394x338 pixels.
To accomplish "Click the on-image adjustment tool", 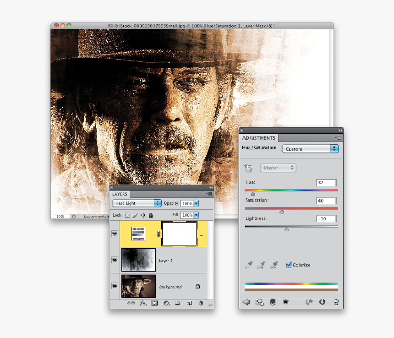I will point(248,168).
